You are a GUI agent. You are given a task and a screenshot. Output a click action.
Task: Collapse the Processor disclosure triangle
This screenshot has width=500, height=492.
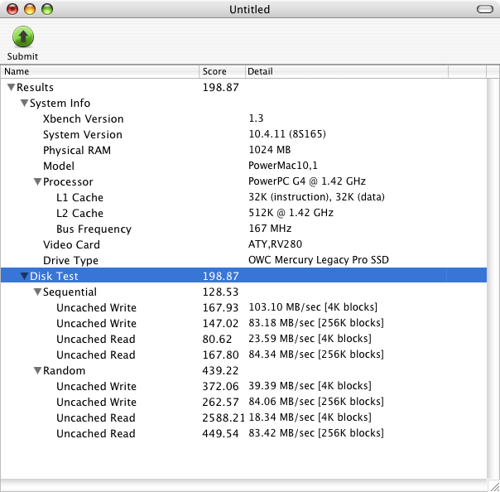coord(37,182)
